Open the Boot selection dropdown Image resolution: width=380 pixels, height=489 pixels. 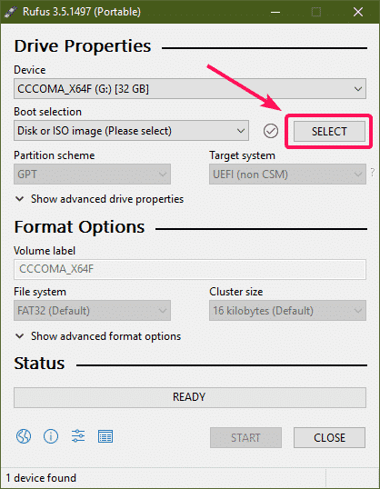click(131, 131)
